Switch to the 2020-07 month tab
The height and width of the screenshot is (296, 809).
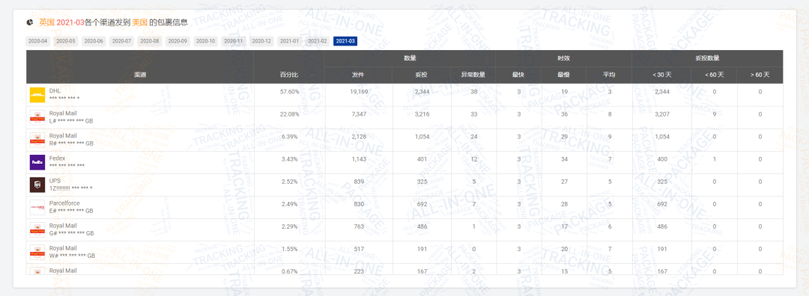pyautogui.click(x=121, y=41)
